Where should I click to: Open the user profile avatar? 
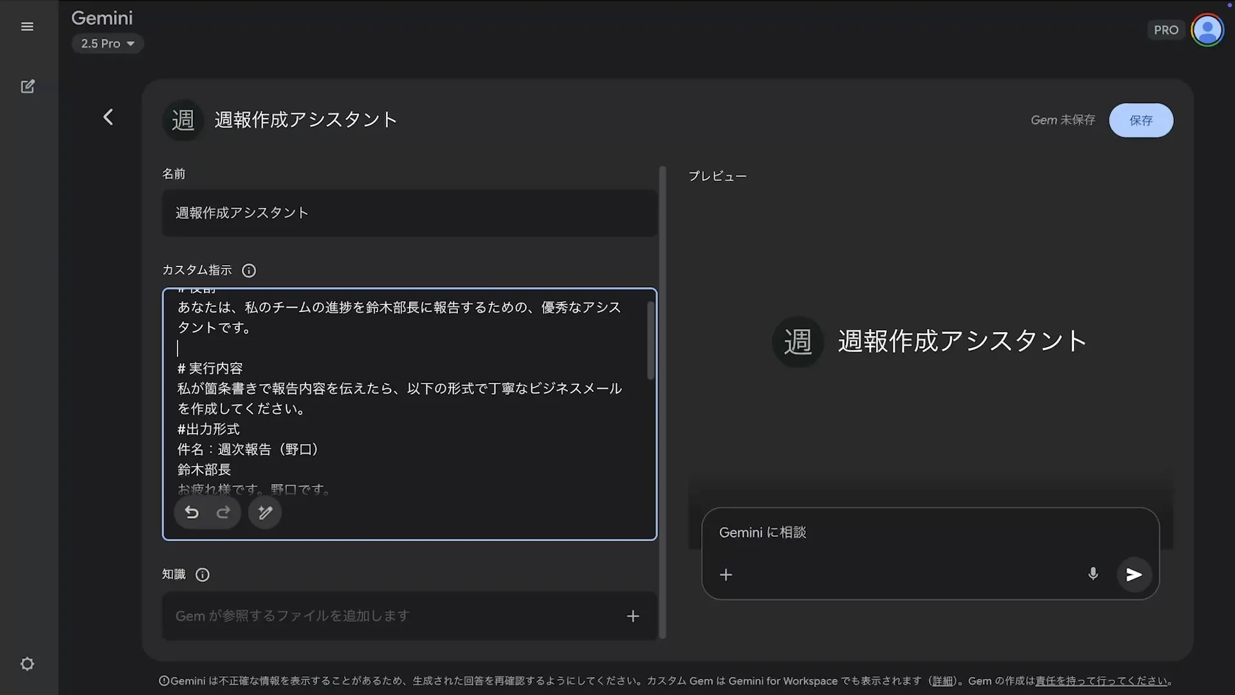click(1207, 30)
